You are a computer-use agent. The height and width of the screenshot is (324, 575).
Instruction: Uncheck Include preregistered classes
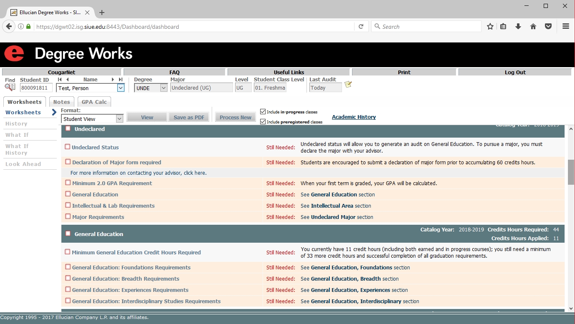click(263, 122)
